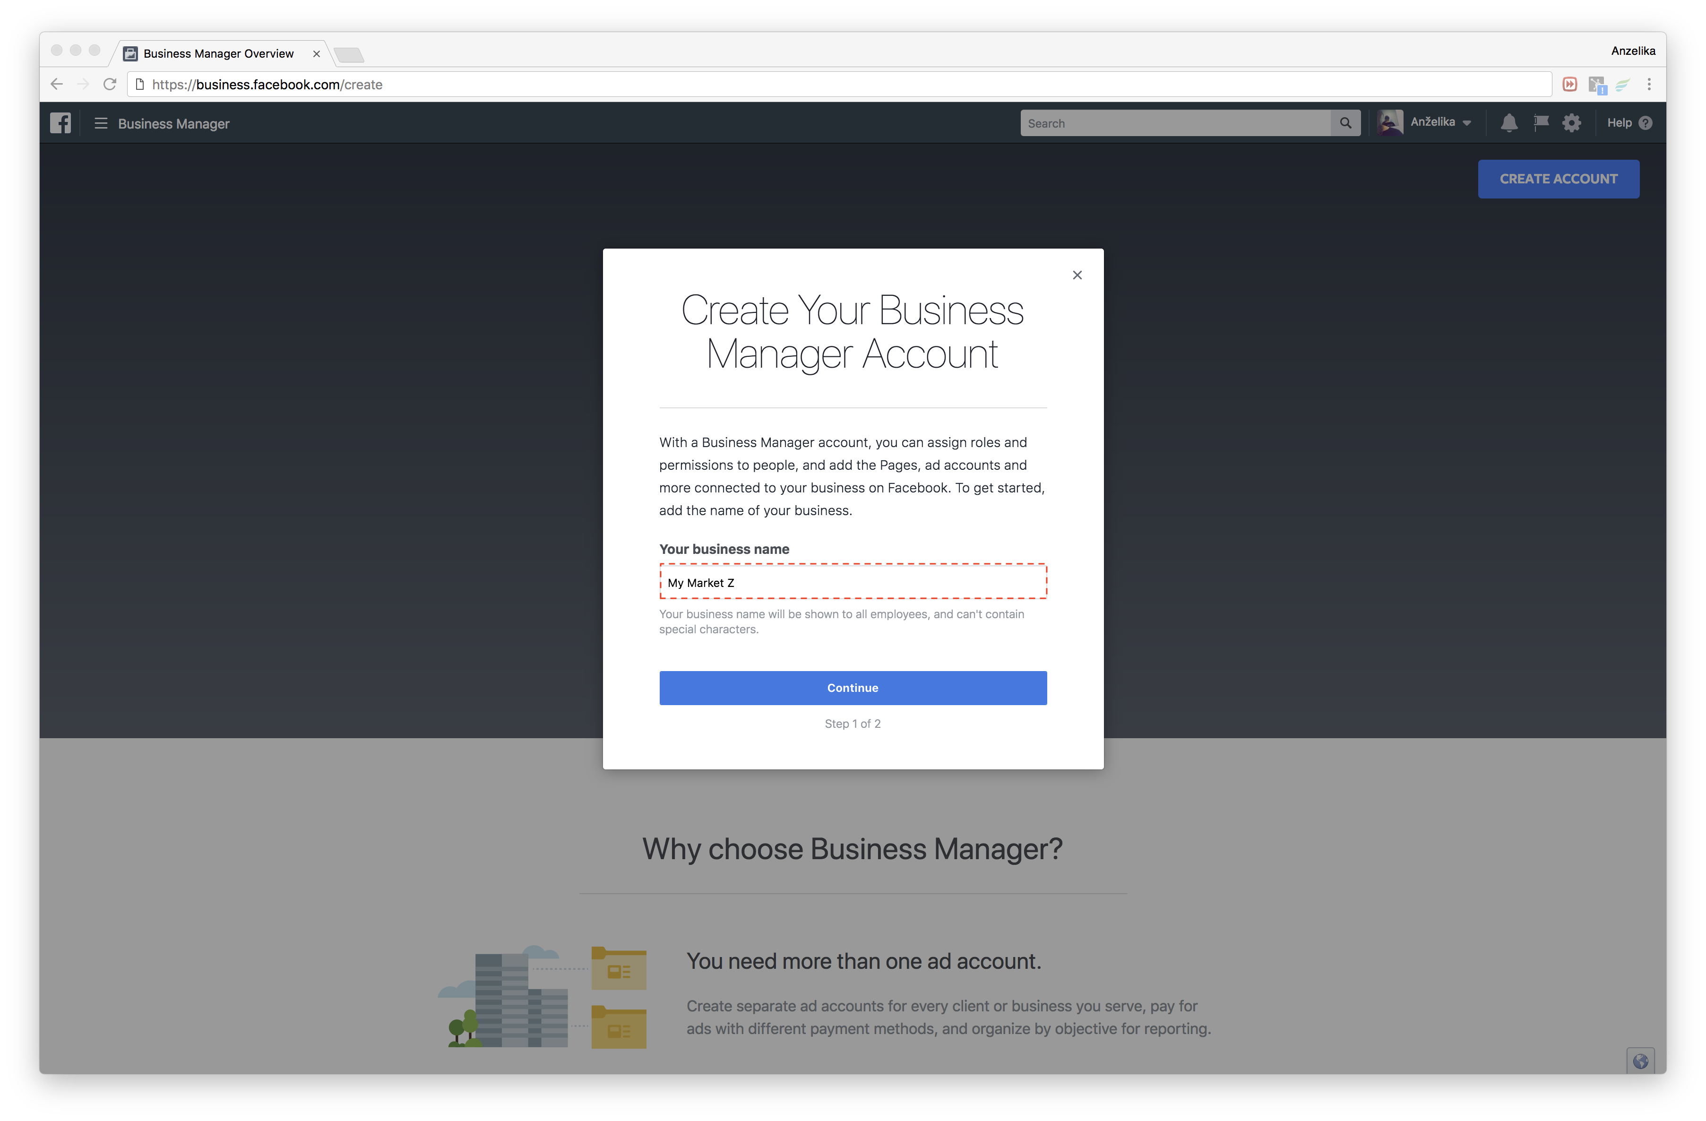Open the Pages flag icon
This screenshot has height=1121, width=1706.
pyautogui.click(x=1541, y=123)
